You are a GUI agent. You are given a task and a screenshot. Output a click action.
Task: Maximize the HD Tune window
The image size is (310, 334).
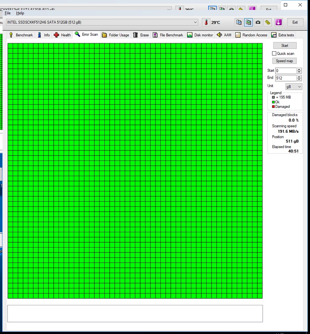point(286,5)
